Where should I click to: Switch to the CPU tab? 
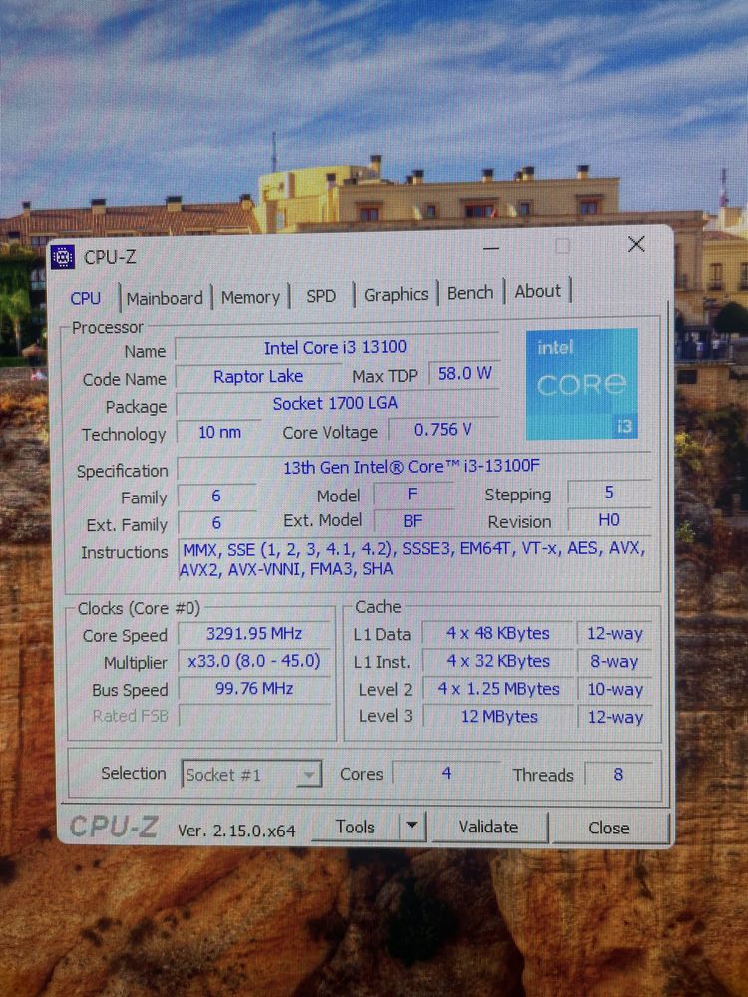coord(85,298)
